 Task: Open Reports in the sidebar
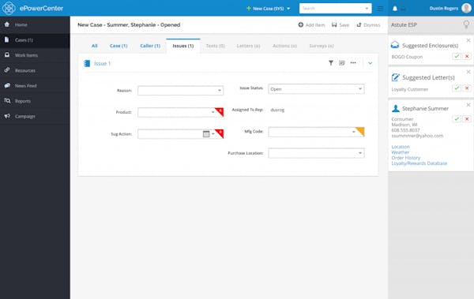click(35, 101)
